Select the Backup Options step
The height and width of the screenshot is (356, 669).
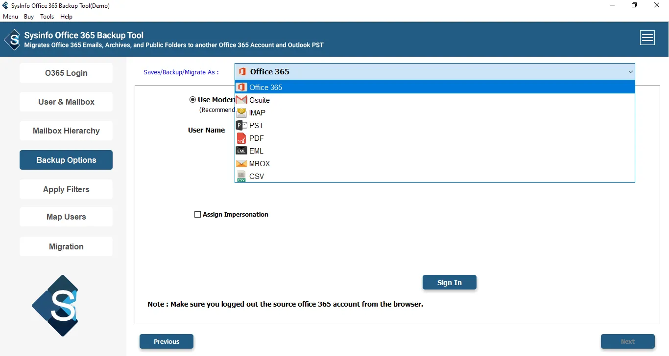click(x=66, y=160)
